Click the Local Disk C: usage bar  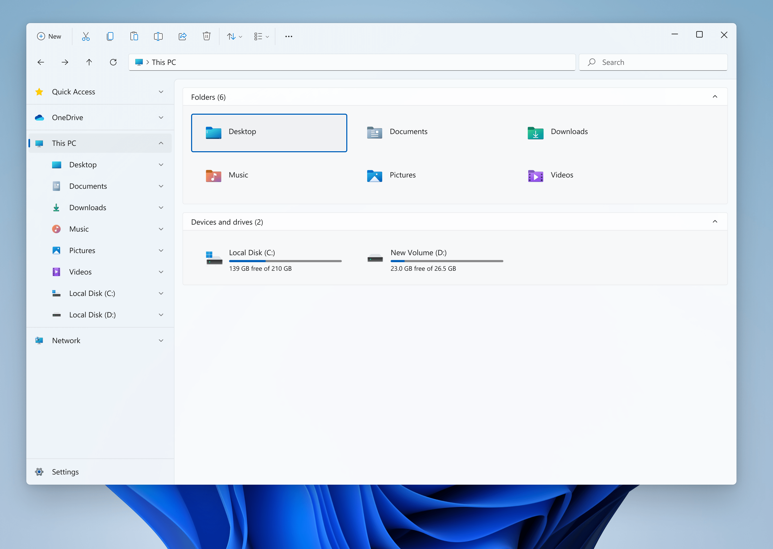tap(285, 261)
